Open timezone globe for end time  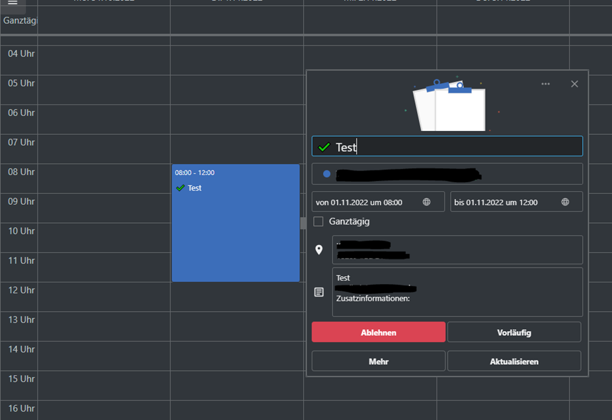click(x=565, y=202)
